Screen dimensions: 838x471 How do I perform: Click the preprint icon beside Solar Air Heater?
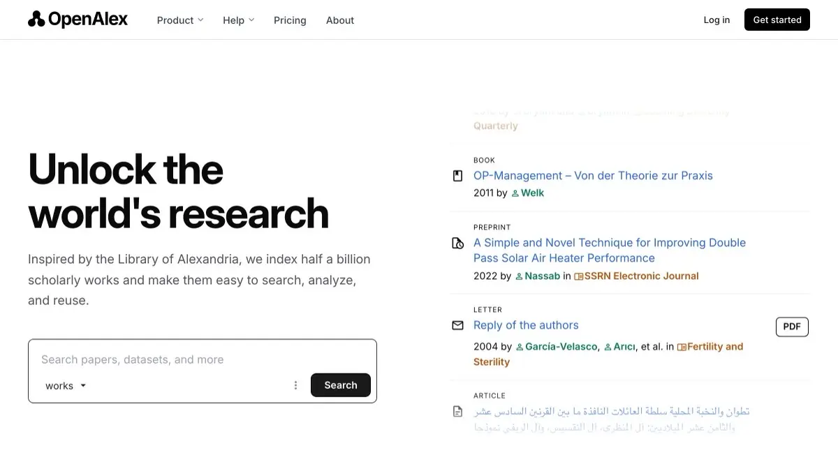point(458,244)
